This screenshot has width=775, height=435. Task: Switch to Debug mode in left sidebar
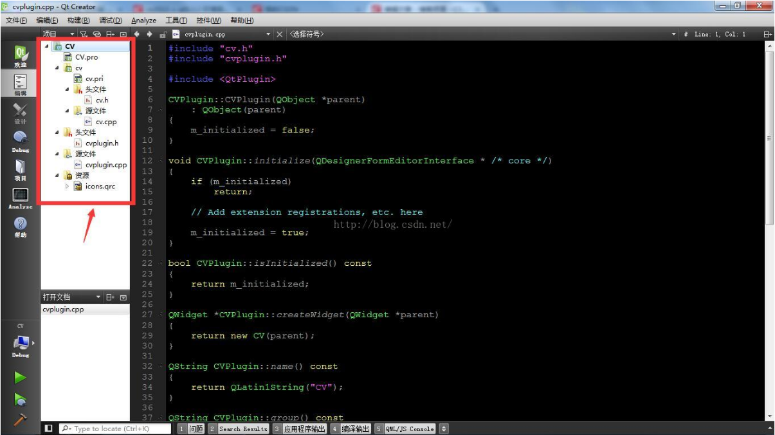coord(21,141)
